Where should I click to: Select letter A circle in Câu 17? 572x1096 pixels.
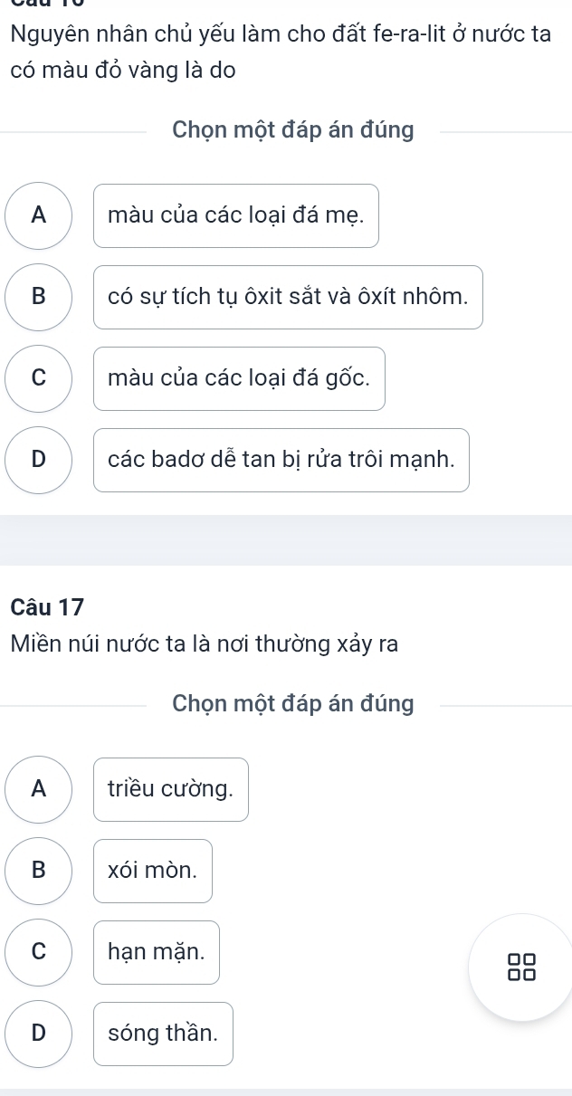[x=38, y=789]
